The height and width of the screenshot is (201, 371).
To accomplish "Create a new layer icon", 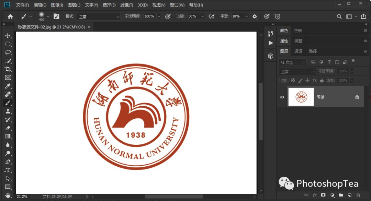I will pos(349,195).
